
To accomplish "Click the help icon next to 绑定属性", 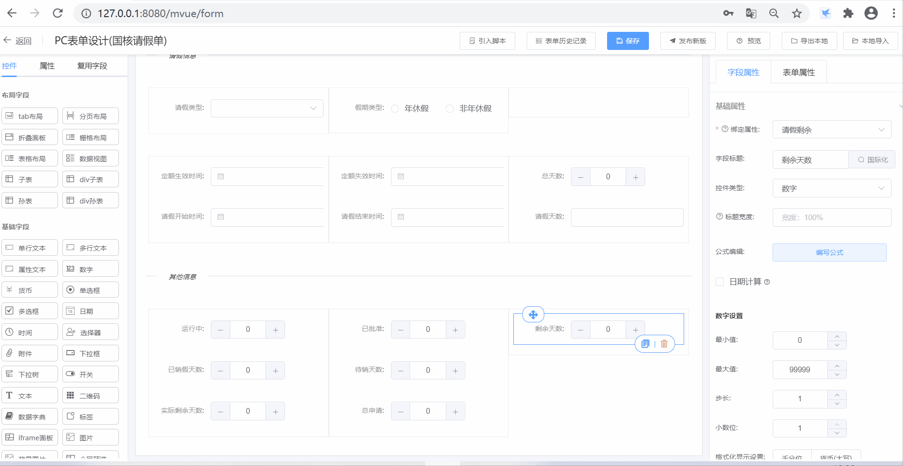I will 725,129.
